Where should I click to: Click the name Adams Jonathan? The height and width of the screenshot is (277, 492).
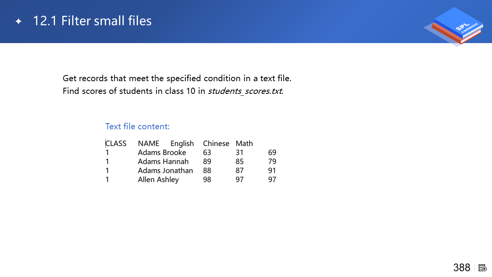pos(165,170)
